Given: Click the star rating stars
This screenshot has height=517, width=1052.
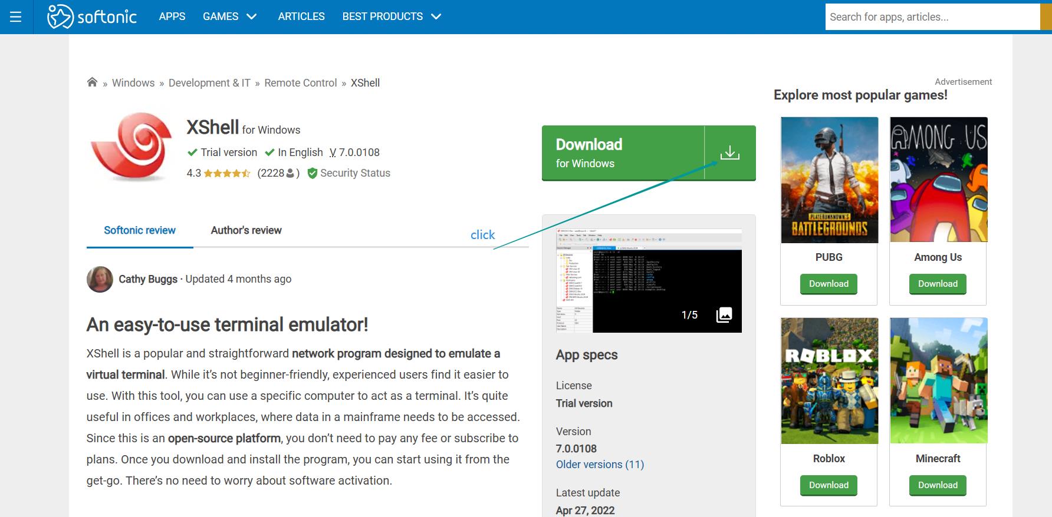Looking at the screenshot, I should click(227, 173).
